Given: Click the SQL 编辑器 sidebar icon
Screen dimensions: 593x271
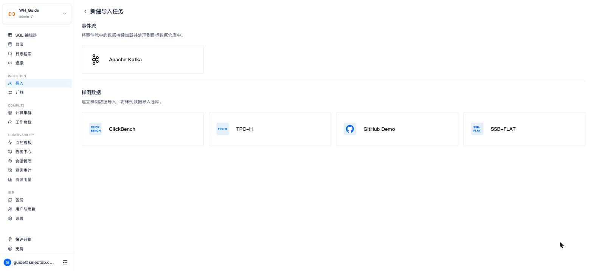Looking at the screenshot, I should 10,35.
